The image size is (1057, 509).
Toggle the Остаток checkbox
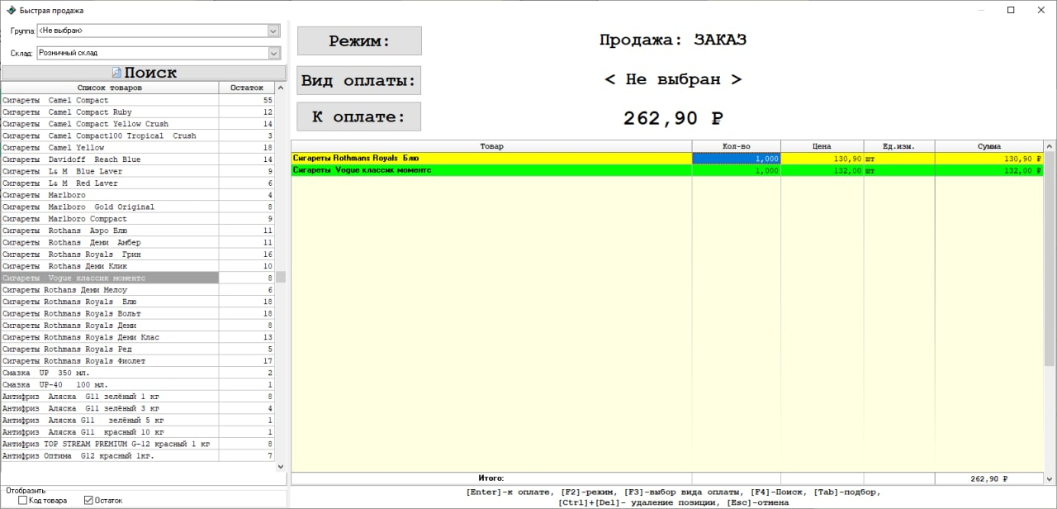tap(89, 500)
